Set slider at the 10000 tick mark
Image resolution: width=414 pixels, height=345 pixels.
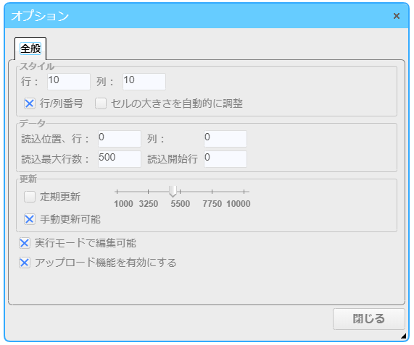[244, 192]
